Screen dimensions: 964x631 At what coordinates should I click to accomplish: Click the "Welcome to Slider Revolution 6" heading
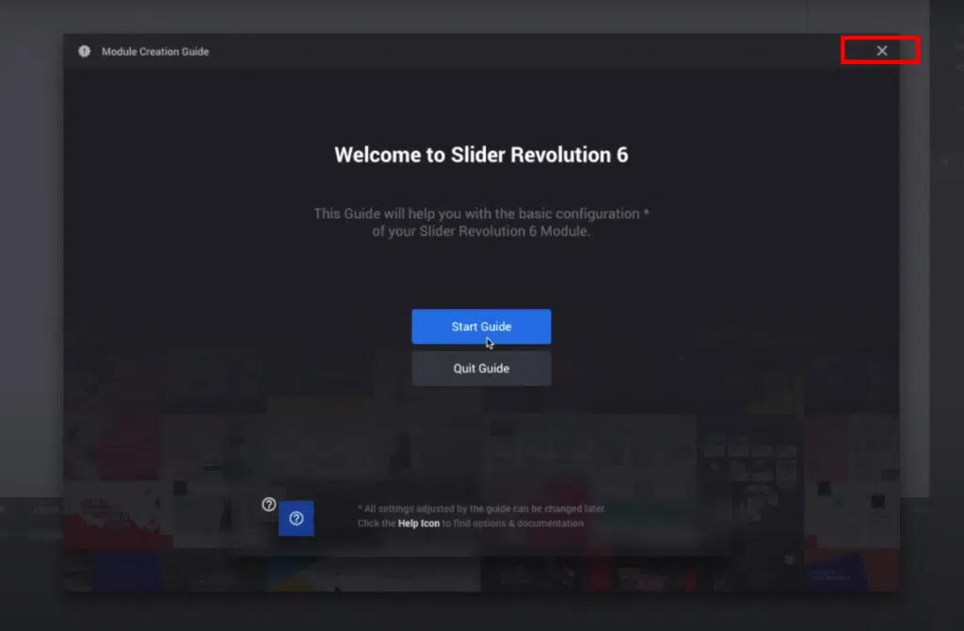[481, 155]
